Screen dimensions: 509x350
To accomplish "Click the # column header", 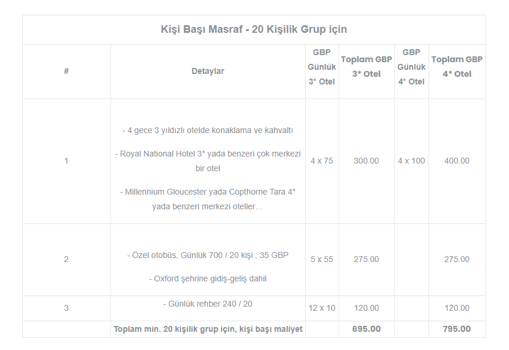I will pyautogui.click(x=66, y=71).
